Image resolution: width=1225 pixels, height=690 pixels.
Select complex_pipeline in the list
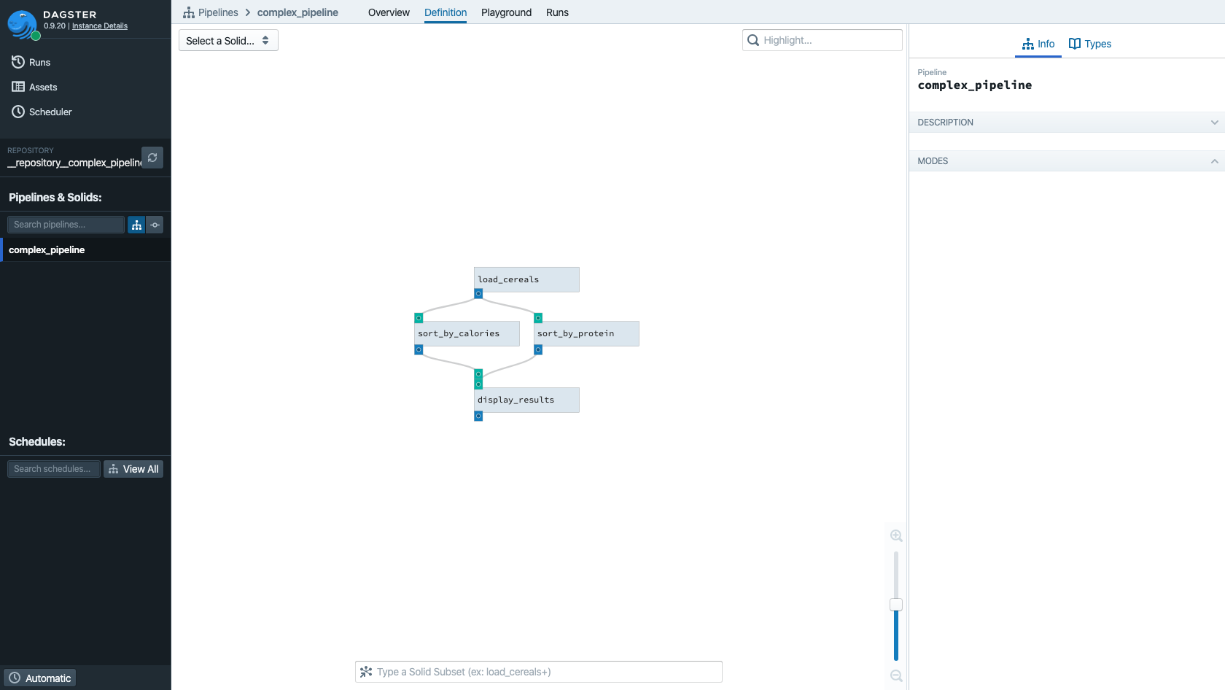(85, 250)
